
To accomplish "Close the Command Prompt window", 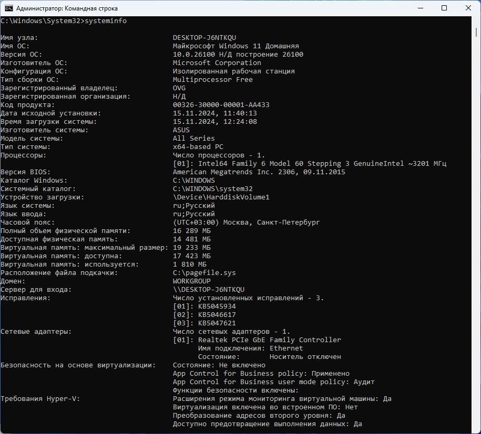I will 468,8.
